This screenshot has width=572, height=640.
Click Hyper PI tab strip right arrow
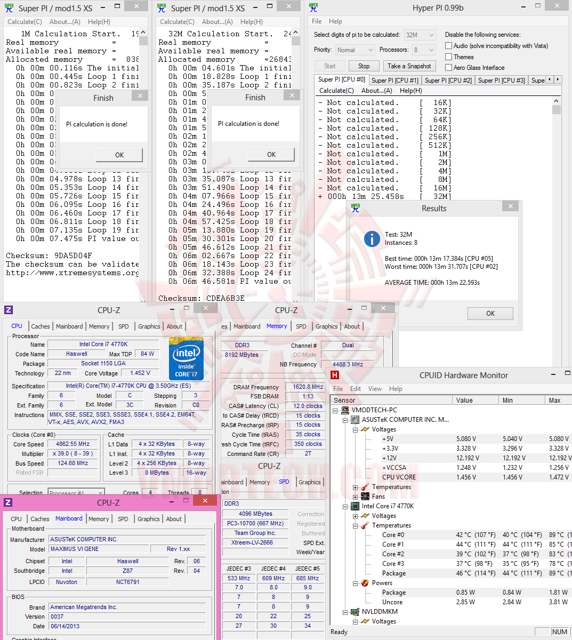[x=558, y=79]
